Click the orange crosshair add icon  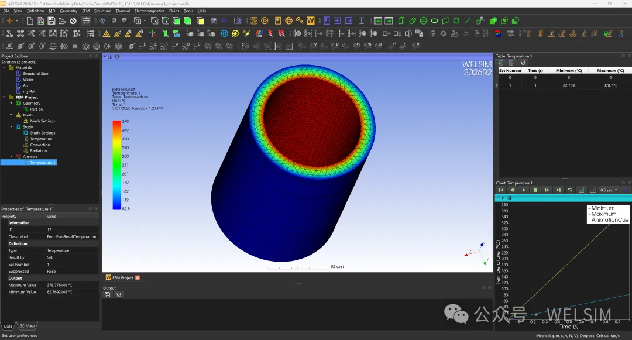(x=9, y=20)
